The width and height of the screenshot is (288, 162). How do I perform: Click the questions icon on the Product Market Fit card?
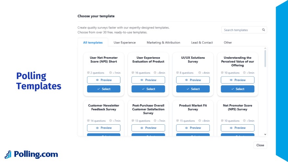pyautogui.click(x=177, y=121)
